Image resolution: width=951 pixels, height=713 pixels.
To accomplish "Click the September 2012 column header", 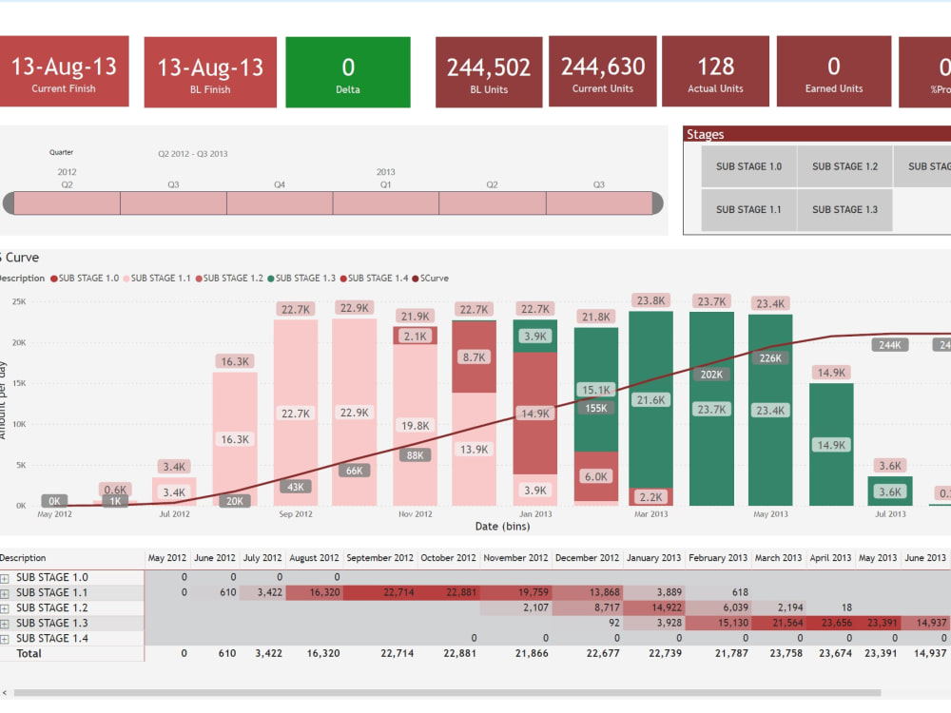I will coord(379,558).
